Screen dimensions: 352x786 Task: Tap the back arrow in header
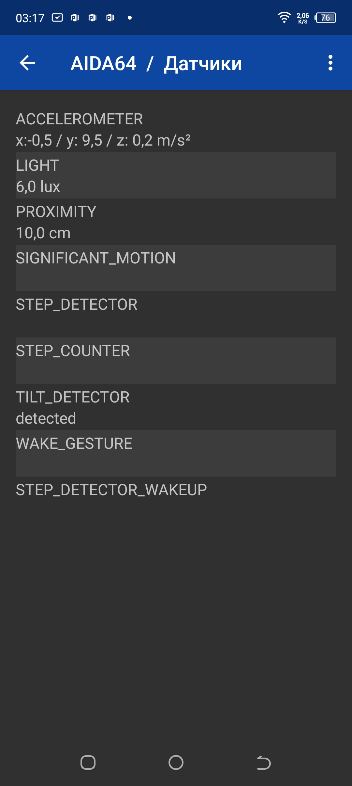tap(27, 63)
